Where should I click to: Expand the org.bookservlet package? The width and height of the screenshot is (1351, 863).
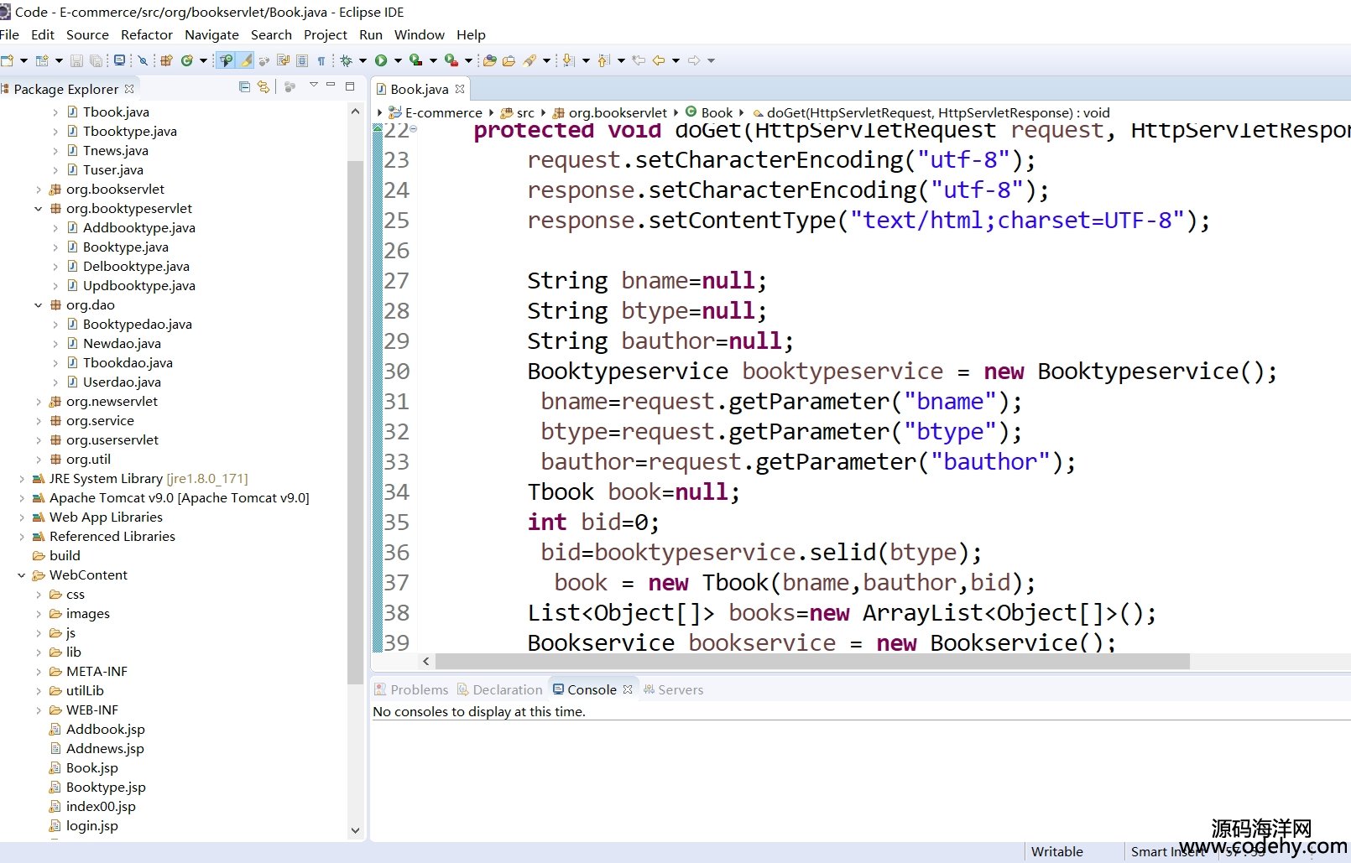[x=38, y=190]
